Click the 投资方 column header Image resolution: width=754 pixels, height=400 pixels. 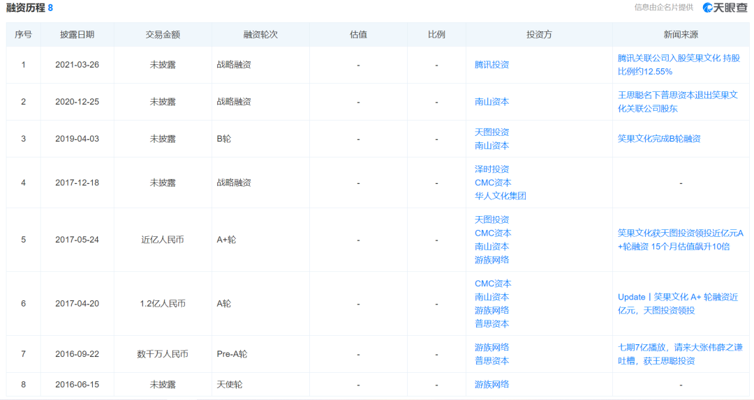[539, 35]
